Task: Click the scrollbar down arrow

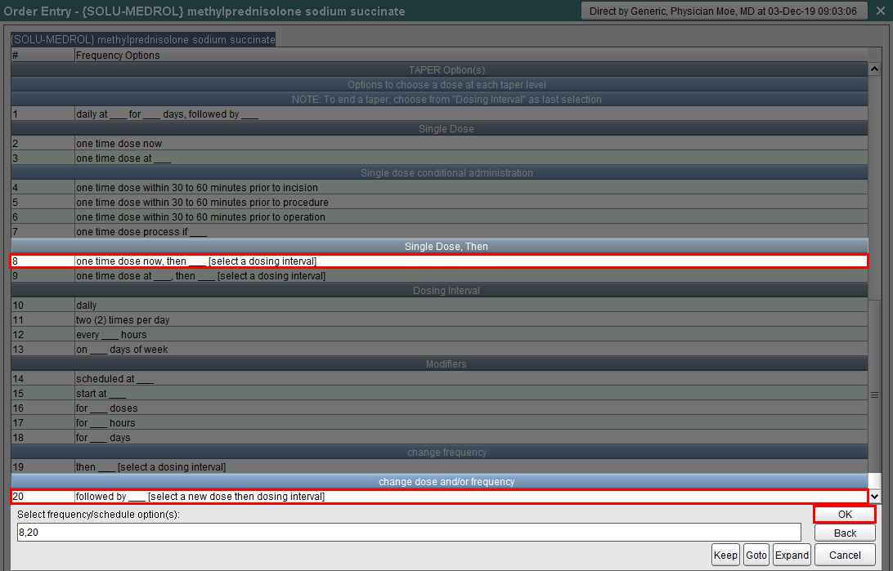Action: point(875,496)
